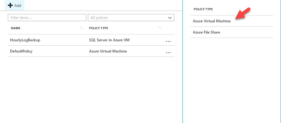Sort by Name column arrows
Image resolution: width=281 pixels, height=123 pixels.
(x=82, y=28)
